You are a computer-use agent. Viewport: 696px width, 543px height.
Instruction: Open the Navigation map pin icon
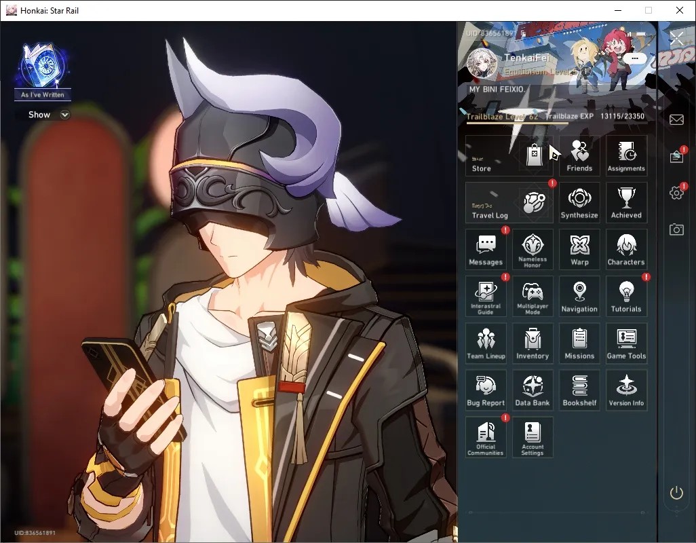tap(579, 296)
